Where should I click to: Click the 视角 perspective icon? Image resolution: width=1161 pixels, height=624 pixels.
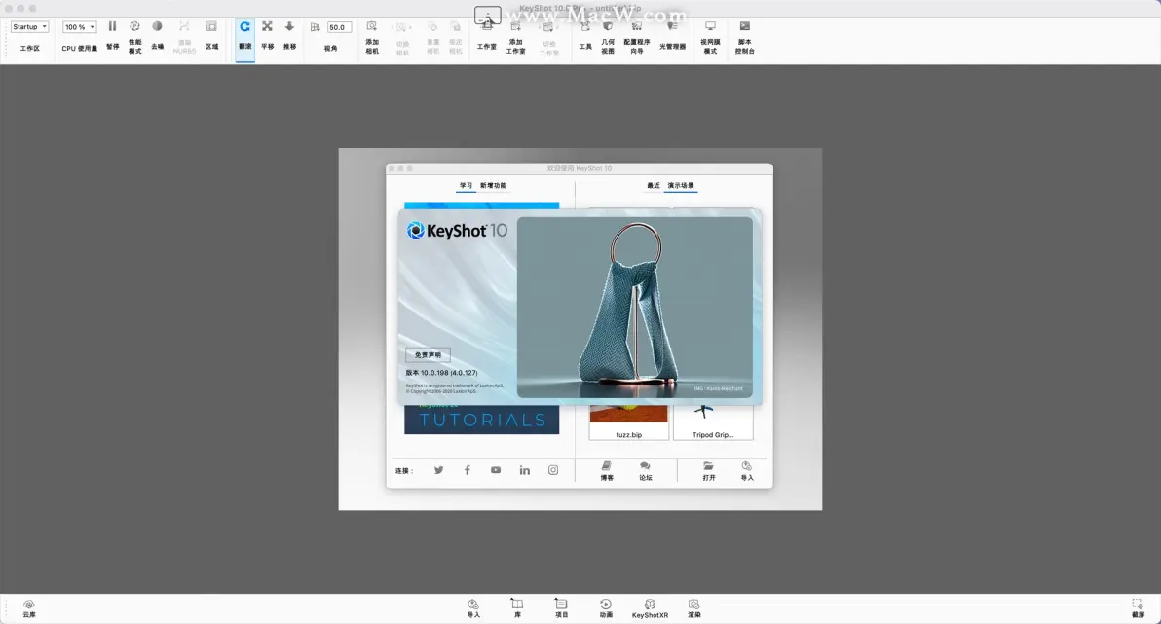click(x=316, y=27)
